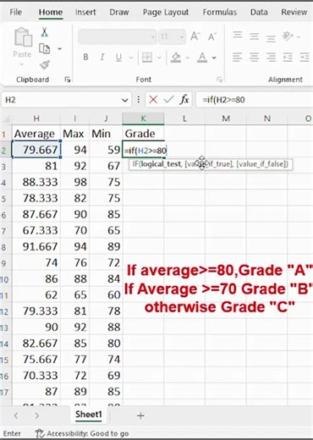Increase font size with larger A icon
The image size is (313, 440).
click(195, 36)
